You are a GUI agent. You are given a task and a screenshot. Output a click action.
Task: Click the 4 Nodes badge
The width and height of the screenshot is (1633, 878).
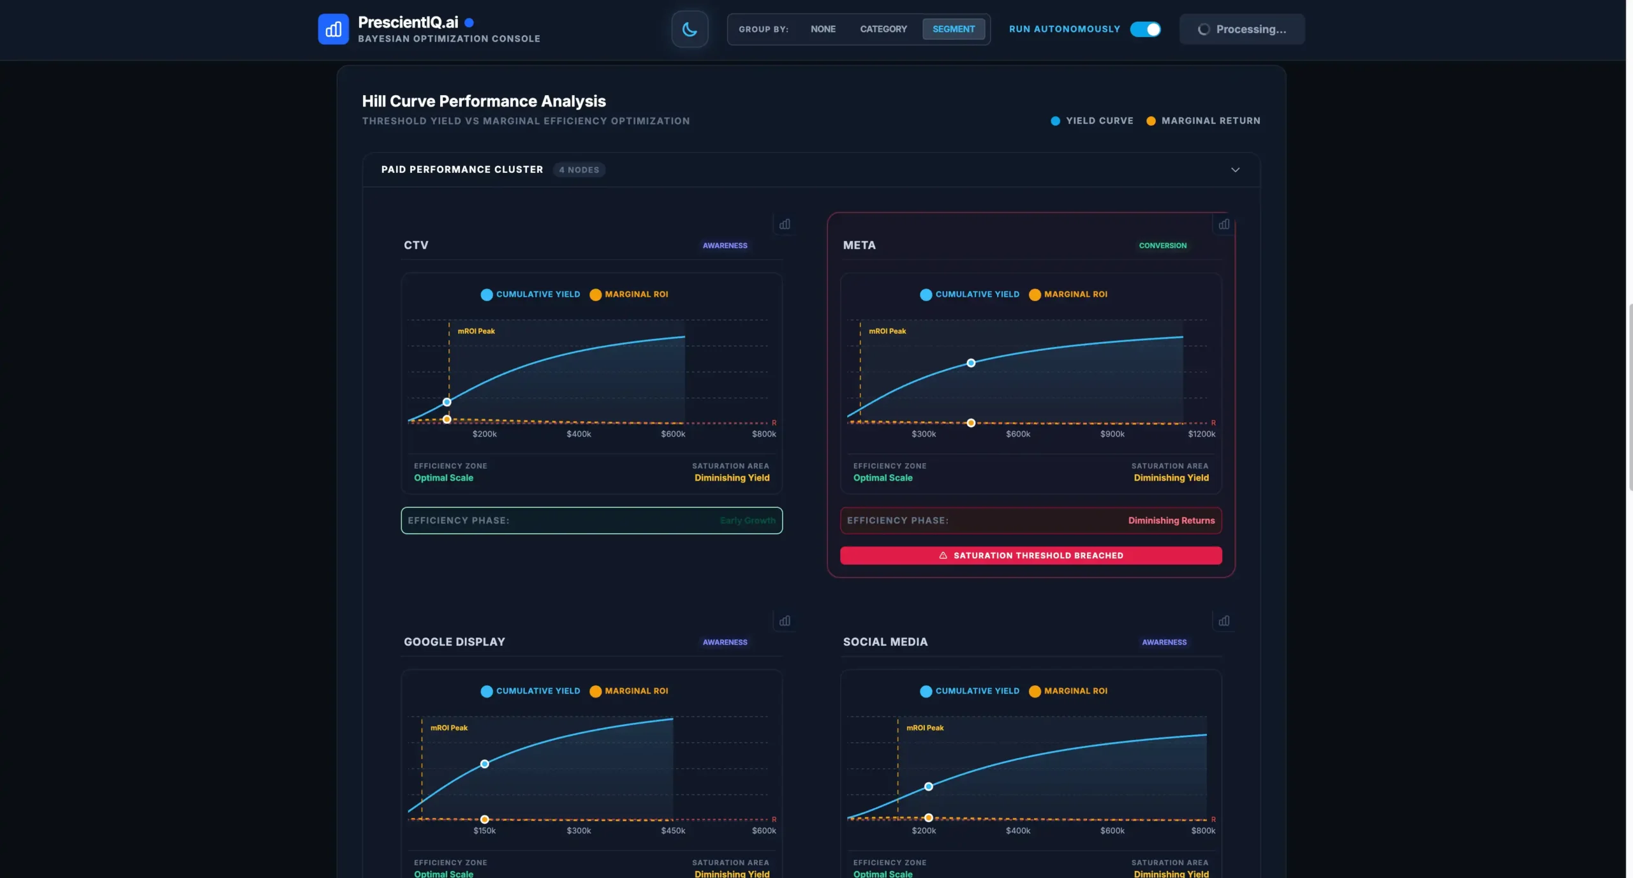coord(579,170)
